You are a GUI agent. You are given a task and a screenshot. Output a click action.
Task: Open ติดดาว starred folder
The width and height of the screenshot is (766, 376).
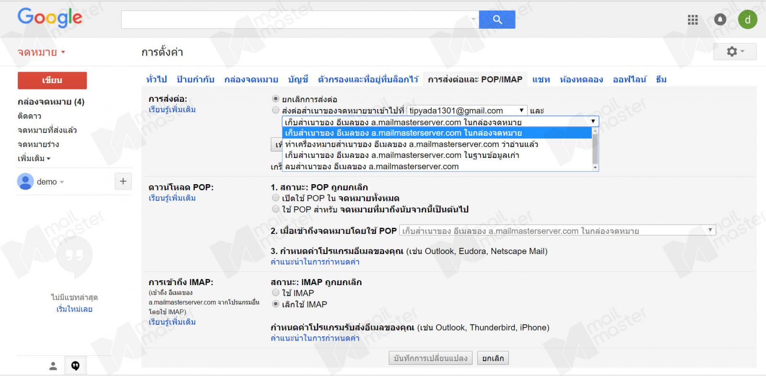click(30, 116)
